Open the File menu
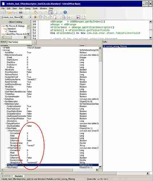Viewport: 153px width, 181px height. 3,8
